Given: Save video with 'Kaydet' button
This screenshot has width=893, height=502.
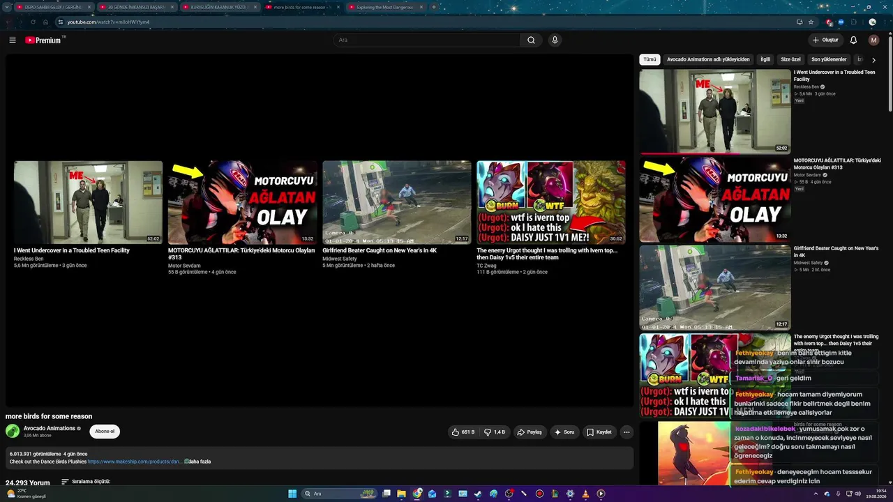Looking at the screenshot, I should [599, 432].
